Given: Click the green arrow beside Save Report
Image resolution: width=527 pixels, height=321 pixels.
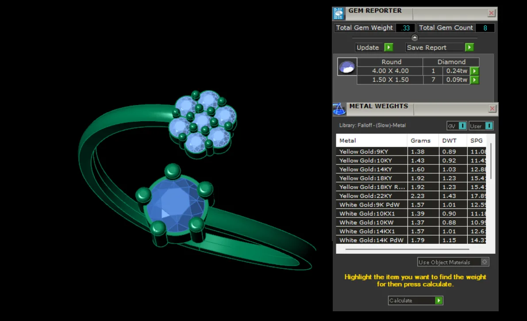Looking at the screenshot, I should point(469,47).
